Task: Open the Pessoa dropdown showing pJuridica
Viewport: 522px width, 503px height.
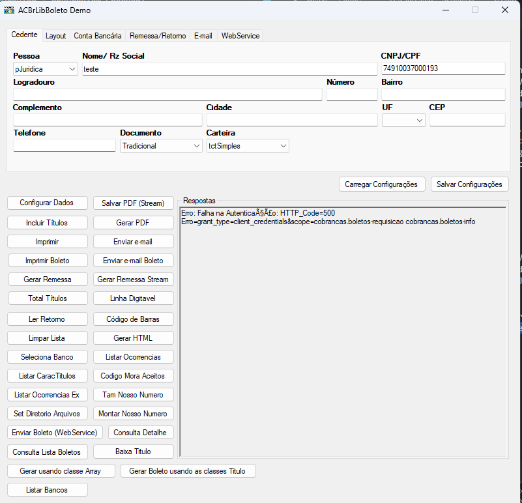Action: [x=46, y=69]
